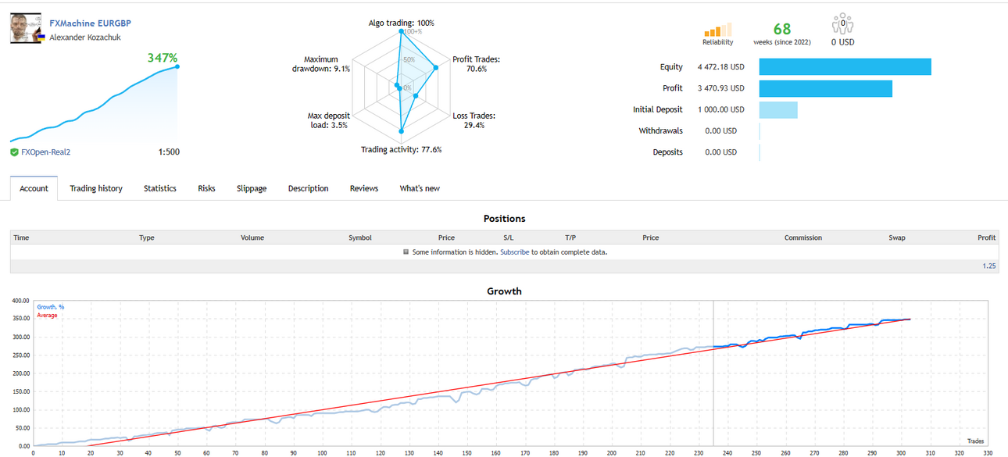Click the Trading activity 77.6% label
This screenshot has height=457, width=1008.
click(401, 149)
